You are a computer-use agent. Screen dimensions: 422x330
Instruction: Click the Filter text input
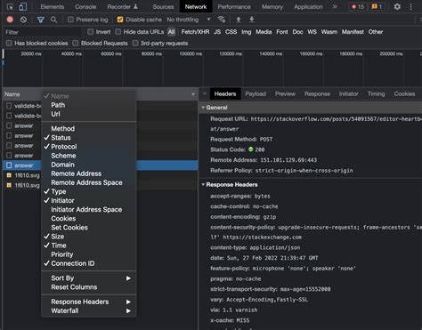coord(42,32)
